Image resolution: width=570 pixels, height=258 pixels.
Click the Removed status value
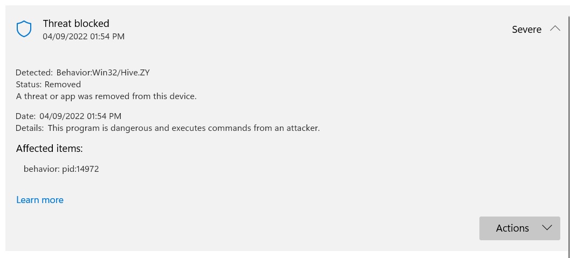coord(63,85)
